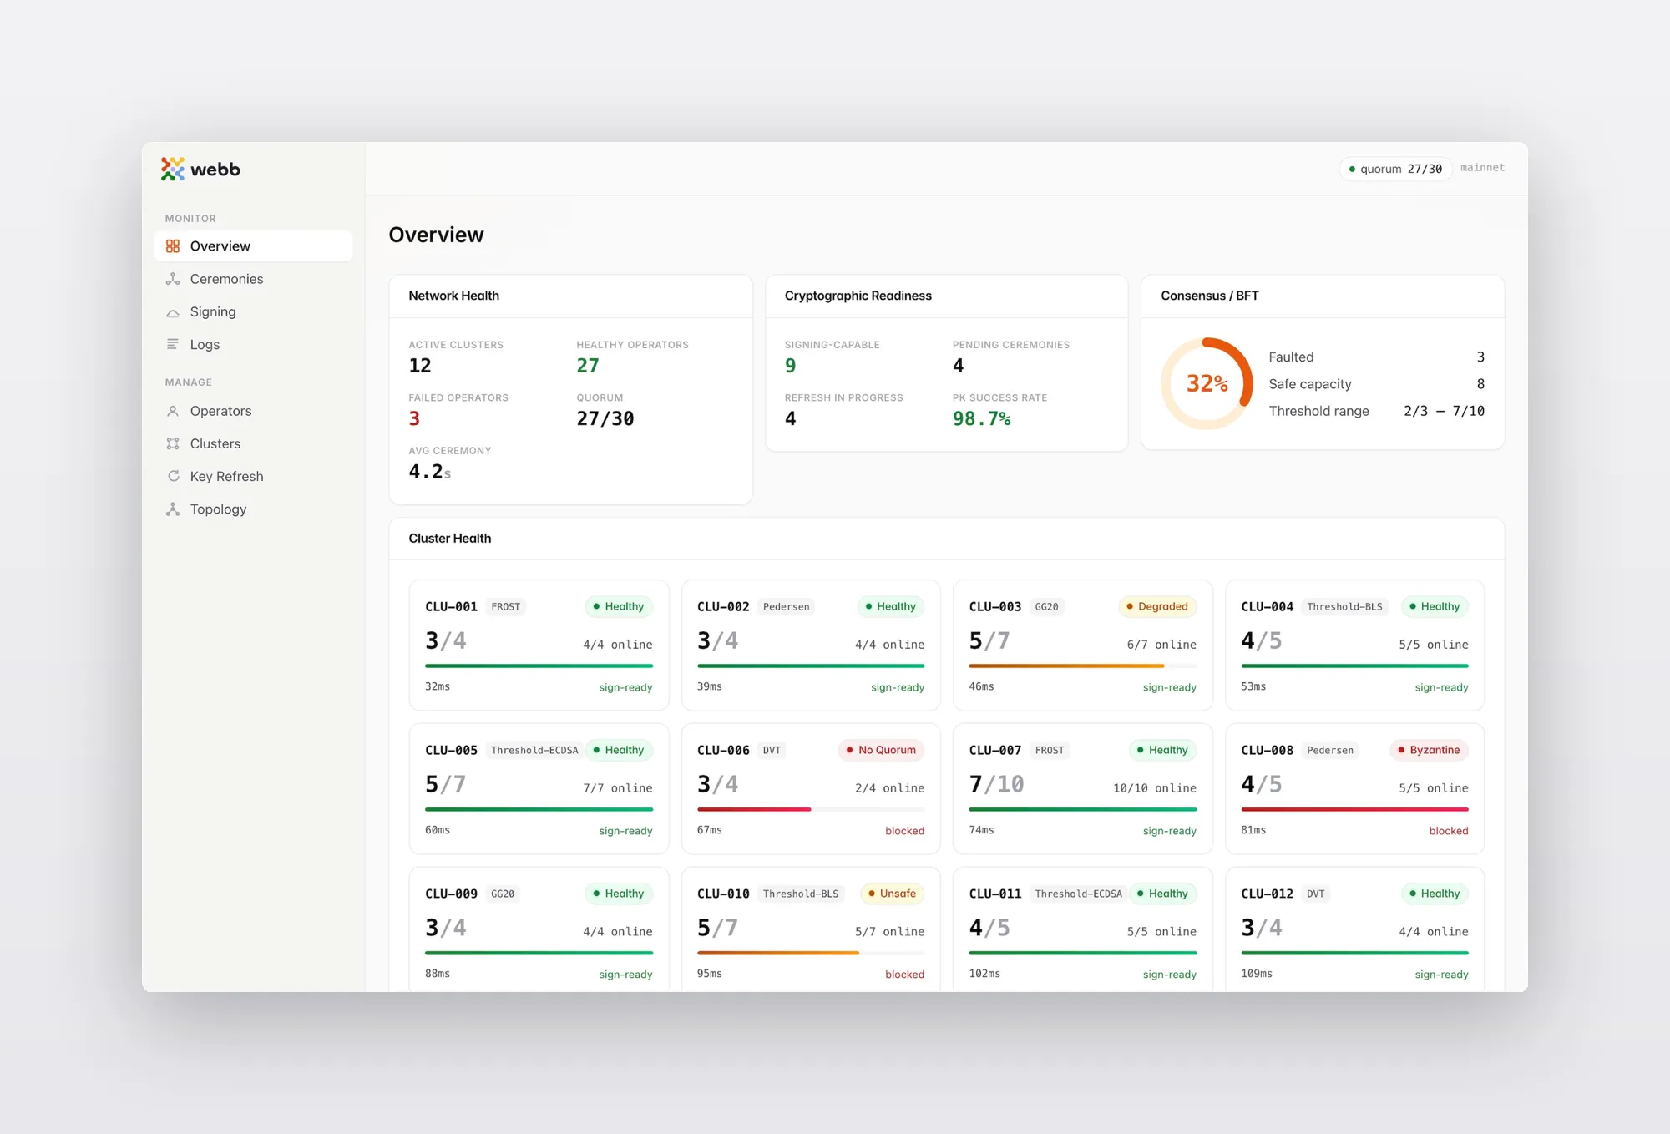Click the No Quorum badge on CLU-006
The width and height of the screenshot is (1670, 1134).
881,751
